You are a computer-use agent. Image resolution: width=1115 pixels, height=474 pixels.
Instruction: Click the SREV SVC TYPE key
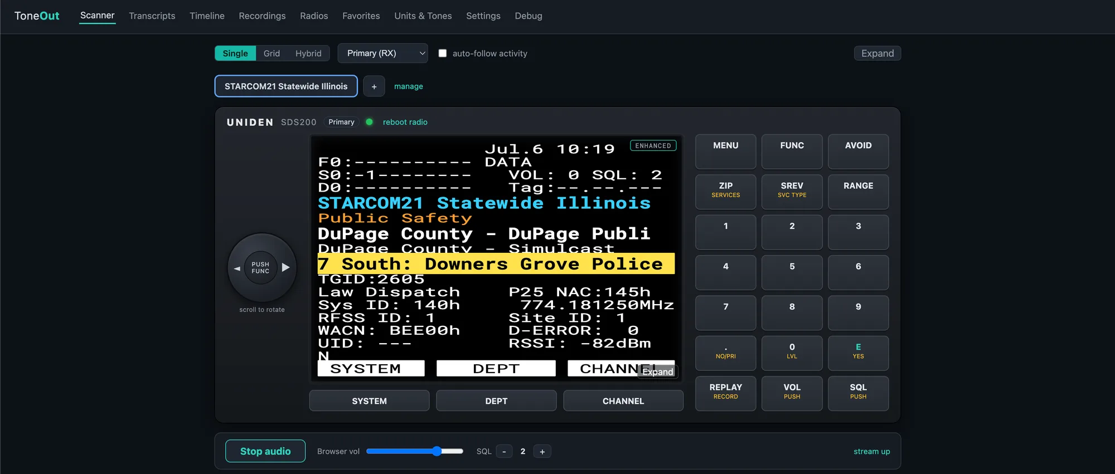[792, 192]
